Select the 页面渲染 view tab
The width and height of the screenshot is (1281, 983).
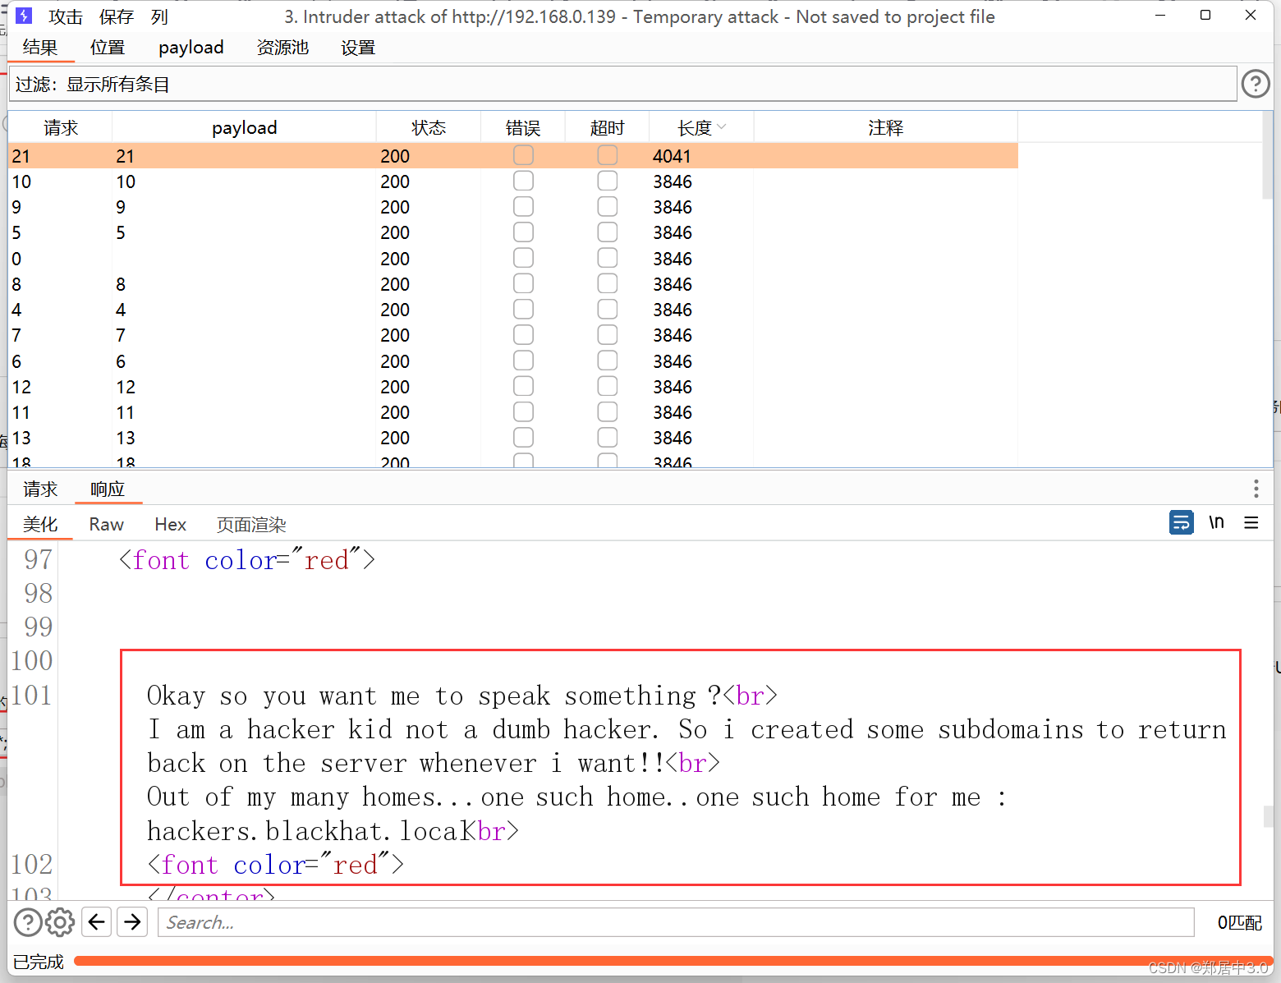click(251, 524)
